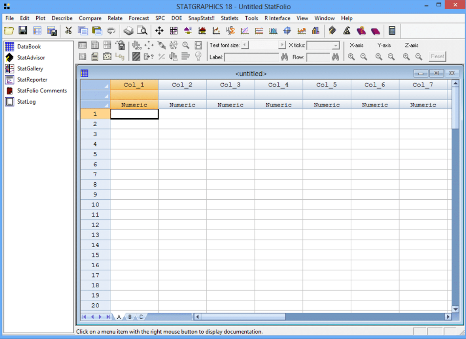The height and width of the screenshot is (339, 466).
Task: Select StatReporter in the left panel
Action: (32, 80)
